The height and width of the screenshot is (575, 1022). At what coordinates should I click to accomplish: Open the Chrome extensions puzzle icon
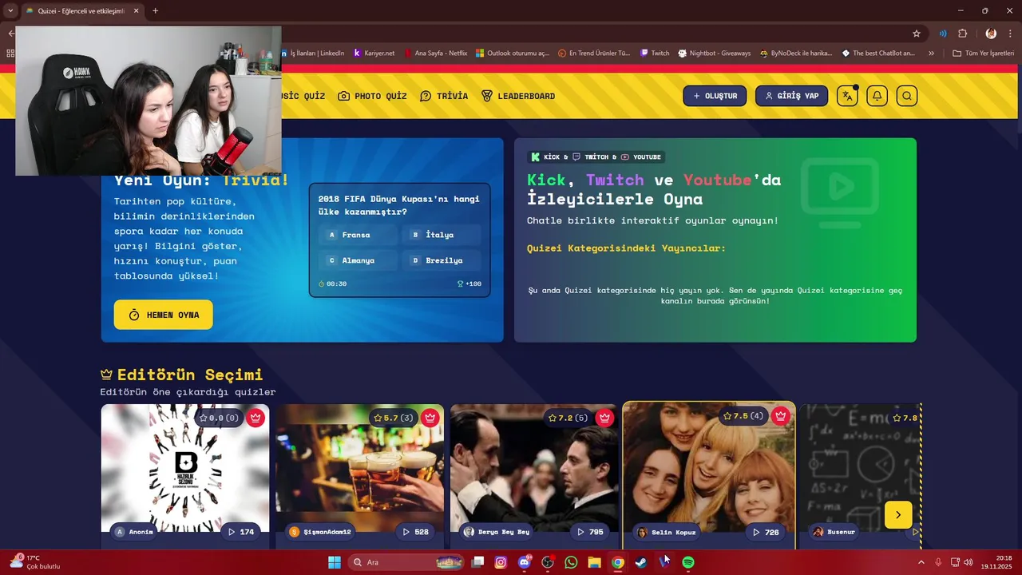962,34
